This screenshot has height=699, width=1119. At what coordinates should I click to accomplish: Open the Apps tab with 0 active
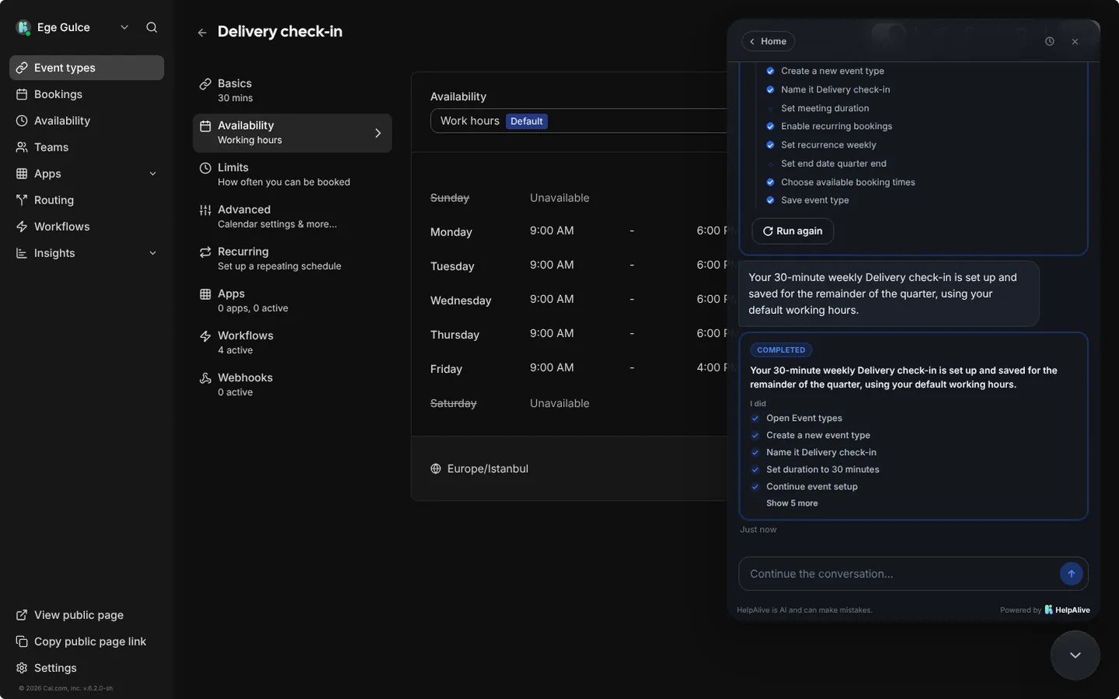tap(292, 301)
